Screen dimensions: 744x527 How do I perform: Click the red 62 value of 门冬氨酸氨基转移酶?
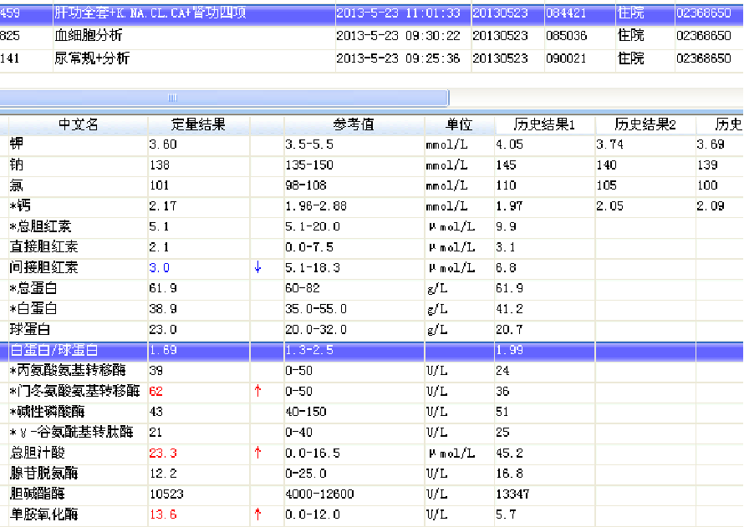coord(156,392)
